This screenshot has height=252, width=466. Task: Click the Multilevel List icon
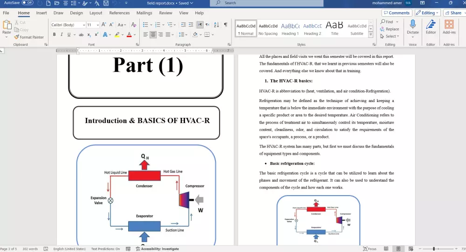pyautogui.click(x=170, y=25)
